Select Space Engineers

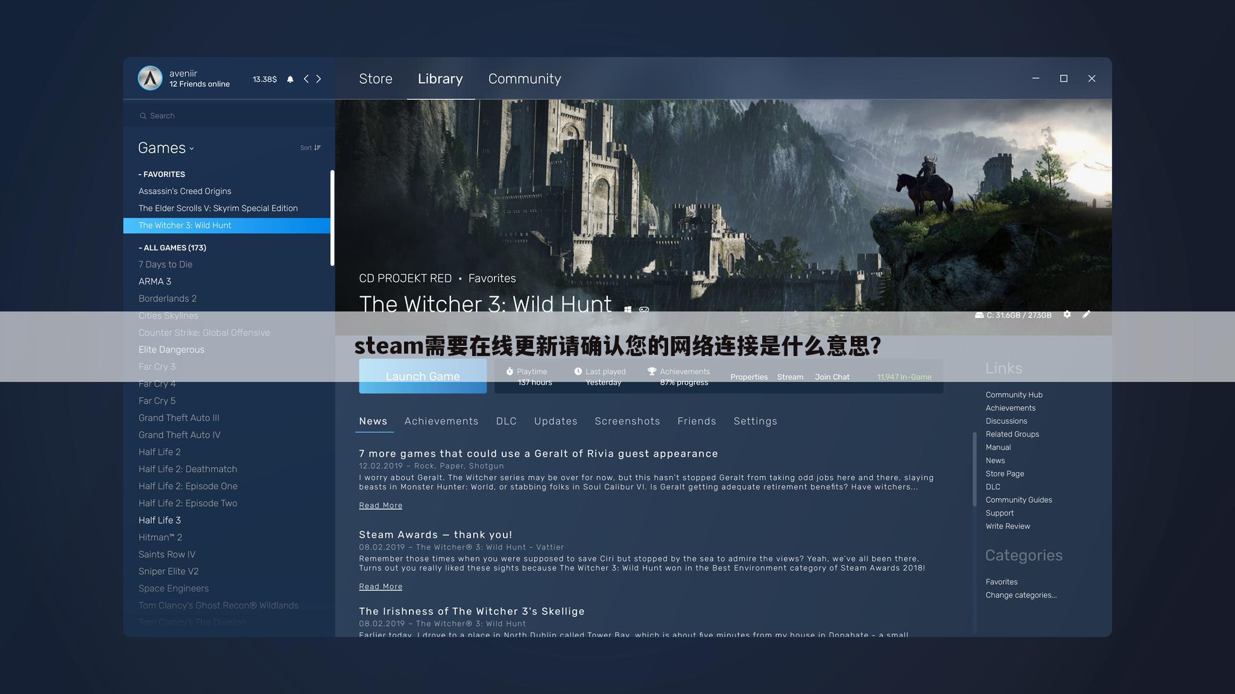coord(173,589)
